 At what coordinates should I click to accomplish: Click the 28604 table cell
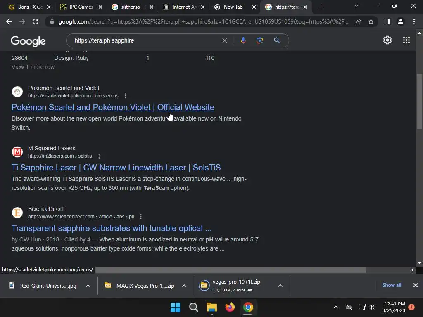point(19,58)
